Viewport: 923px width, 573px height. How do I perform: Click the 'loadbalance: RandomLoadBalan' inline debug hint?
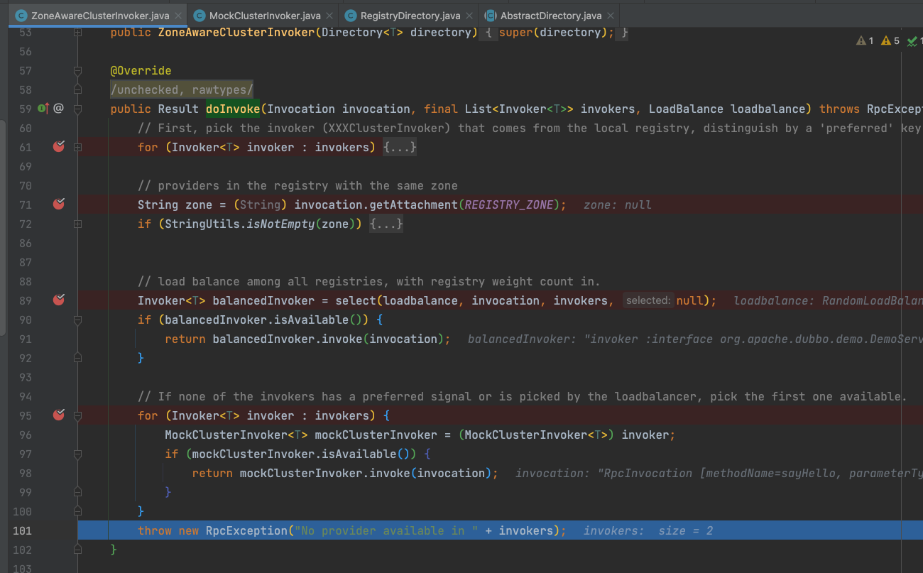click(x=828, y=300)
